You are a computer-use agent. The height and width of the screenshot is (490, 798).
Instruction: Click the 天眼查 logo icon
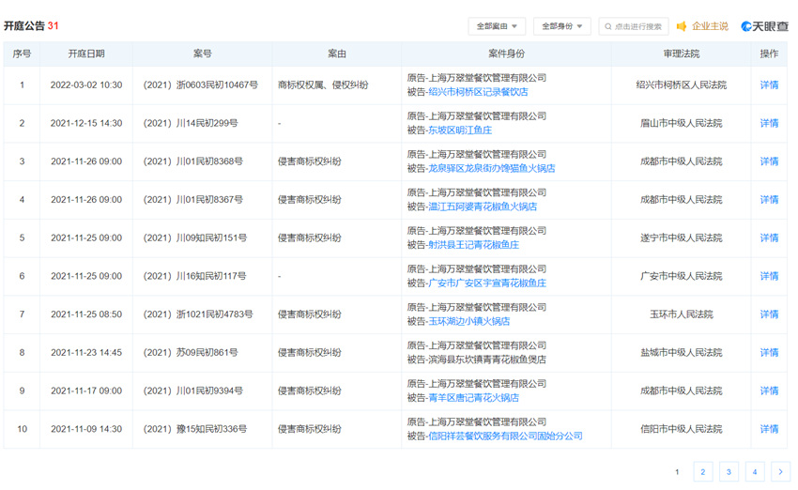coord(747,26)
